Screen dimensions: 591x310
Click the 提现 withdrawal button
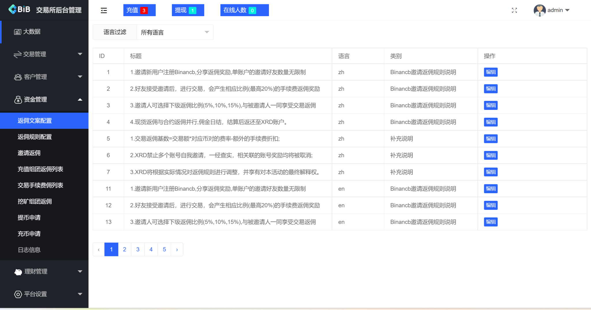(188, 10)
